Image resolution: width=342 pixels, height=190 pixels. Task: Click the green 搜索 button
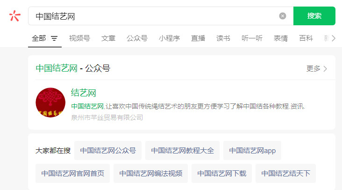[314, 16]
